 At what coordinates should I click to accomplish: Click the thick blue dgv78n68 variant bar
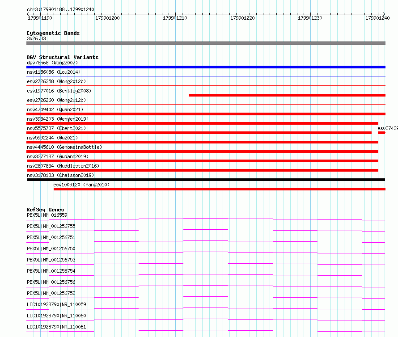(206, 67)
